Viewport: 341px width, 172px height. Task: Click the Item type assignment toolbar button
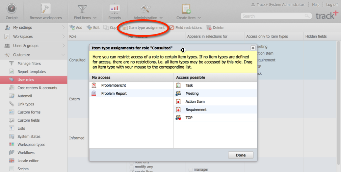tap(143, 28)
